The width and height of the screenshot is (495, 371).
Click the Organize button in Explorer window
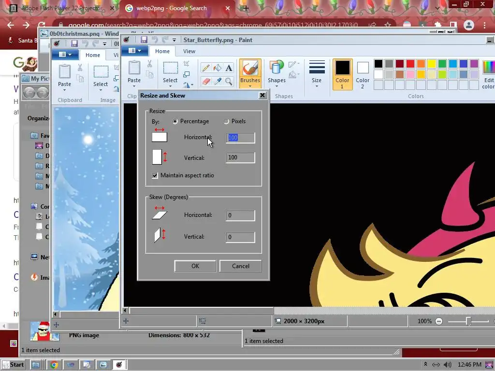(39, 118)
